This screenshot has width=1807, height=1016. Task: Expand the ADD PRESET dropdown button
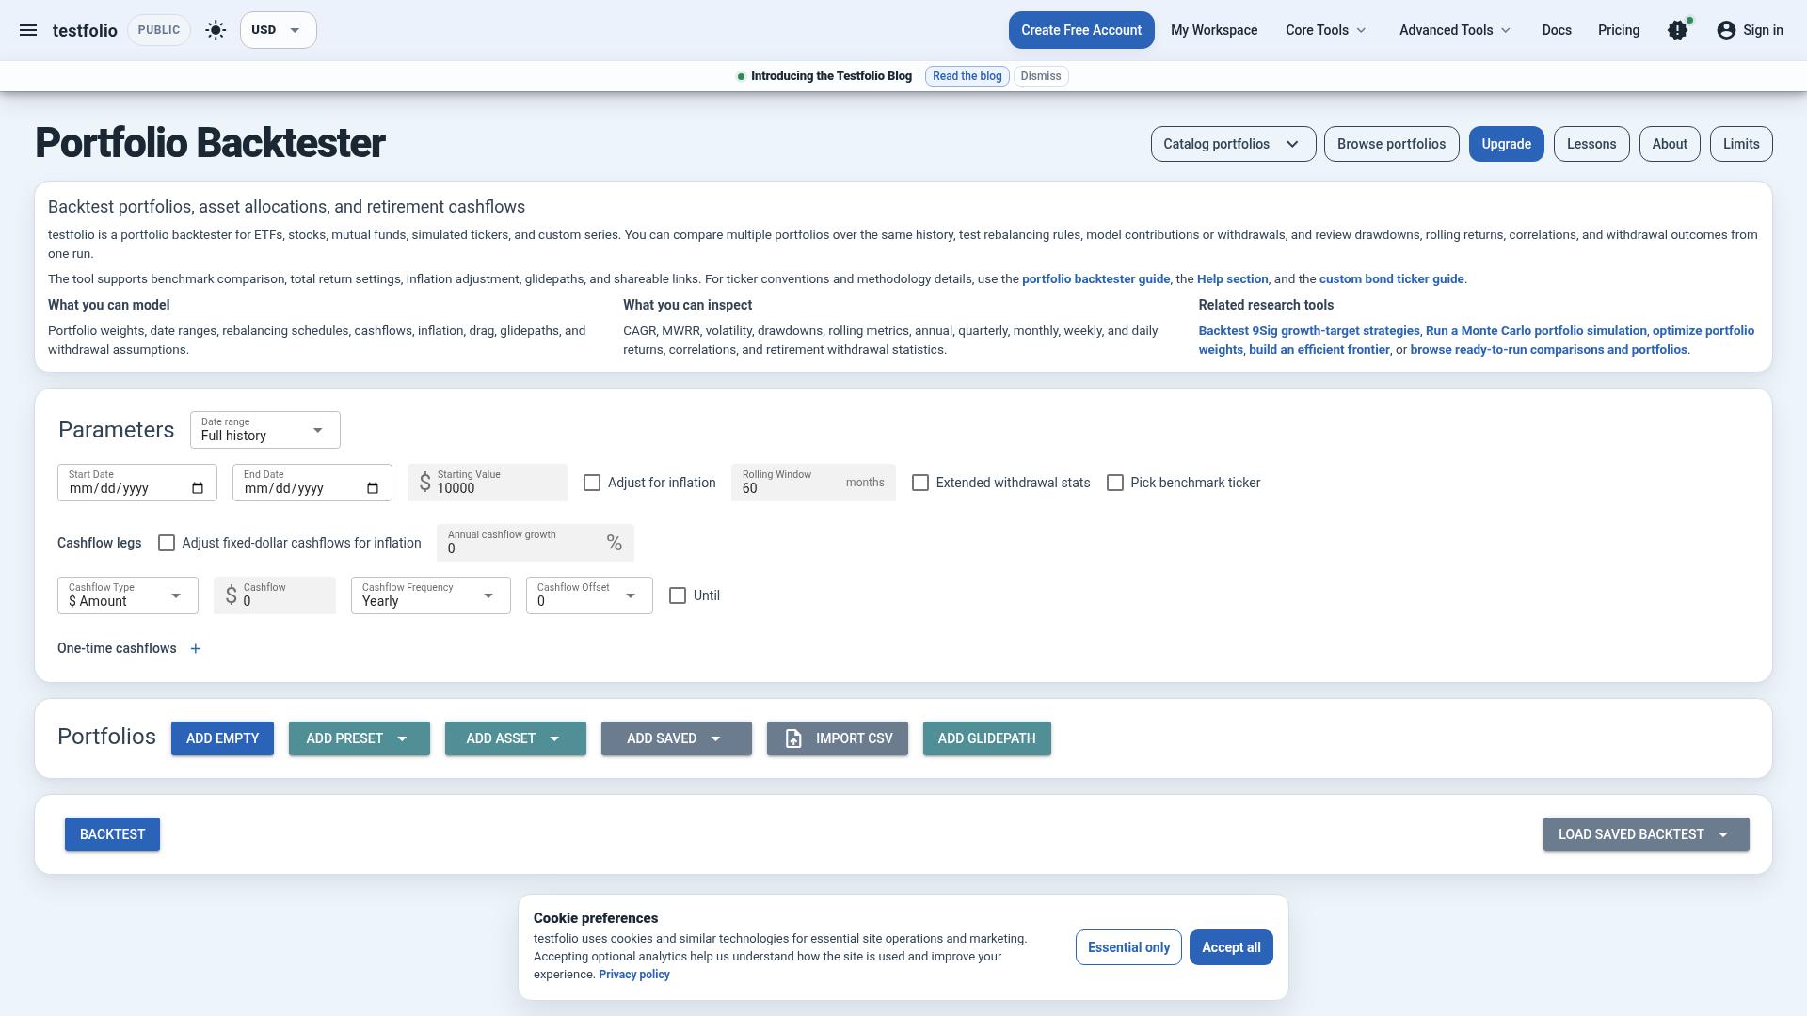point(360,738)
